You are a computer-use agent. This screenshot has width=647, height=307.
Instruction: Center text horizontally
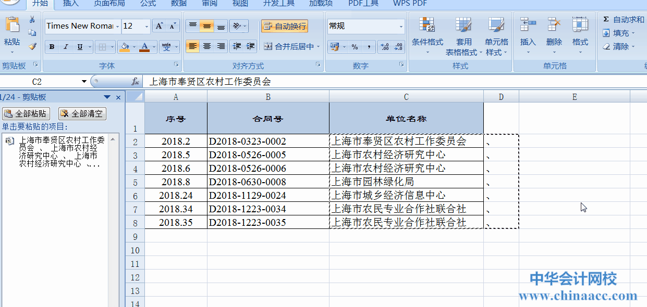(207, 46)
